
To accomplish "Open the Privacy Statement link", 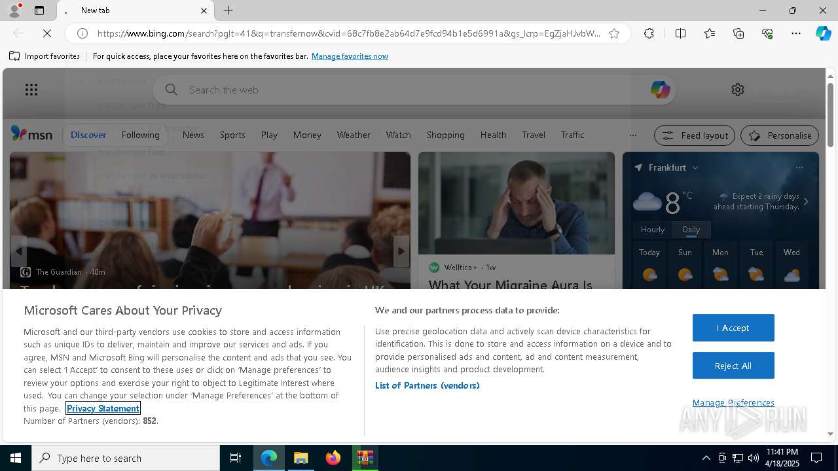I will pos(103,408).
